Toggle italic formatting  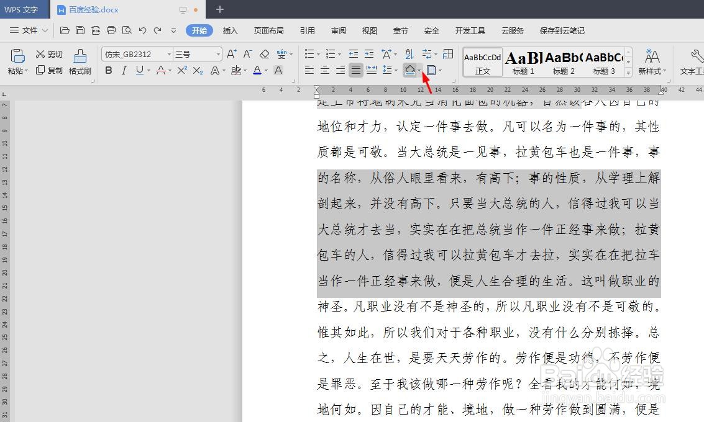123,70
